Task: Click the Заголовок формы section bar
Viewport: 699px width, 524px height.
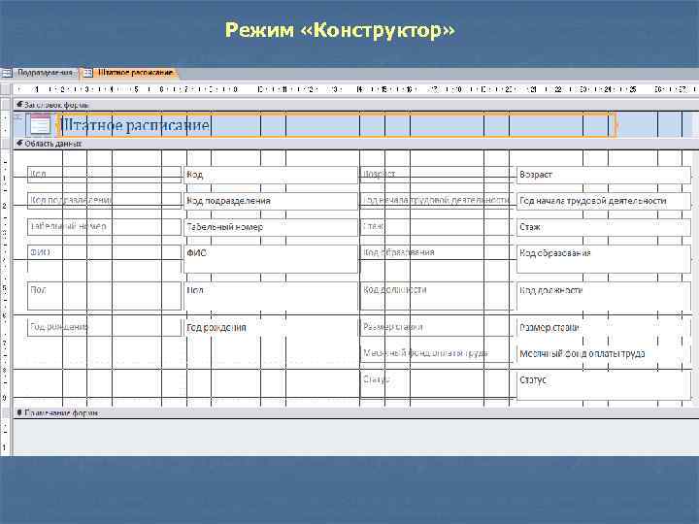Action: click(355, 105)
